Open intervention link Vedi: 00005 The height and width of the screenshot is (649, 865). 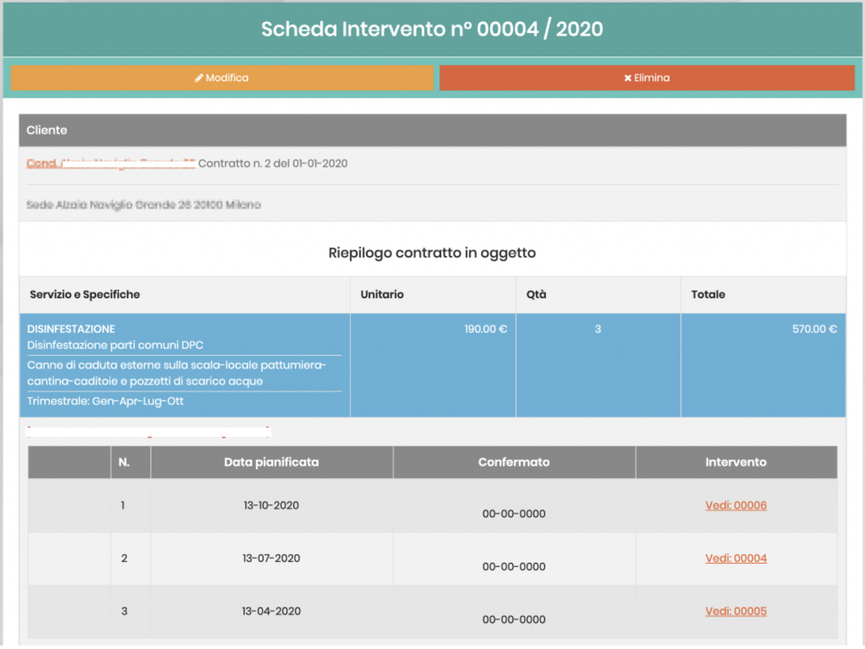click(x=736, y=611)
